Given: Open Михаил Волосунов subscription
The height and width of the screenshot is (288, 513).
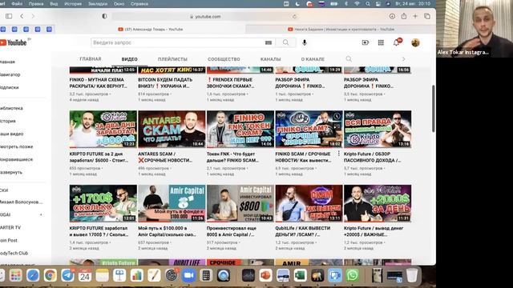Looking at the screenshot, I should click(22, 202).
